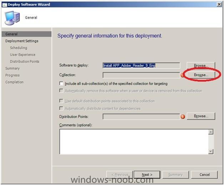224x185 pixels.
Task: Go to Progress step in sidebar
Action: pyautogui.click(x=12, y=75)
